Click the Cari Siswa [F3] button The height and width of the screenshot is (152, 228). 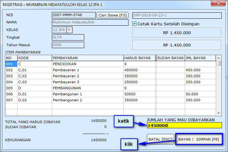[x=112, y=15]
